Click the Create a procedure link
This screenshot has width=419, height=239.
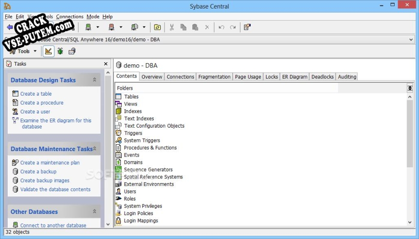pyautogui.click(x=42, y=103)
